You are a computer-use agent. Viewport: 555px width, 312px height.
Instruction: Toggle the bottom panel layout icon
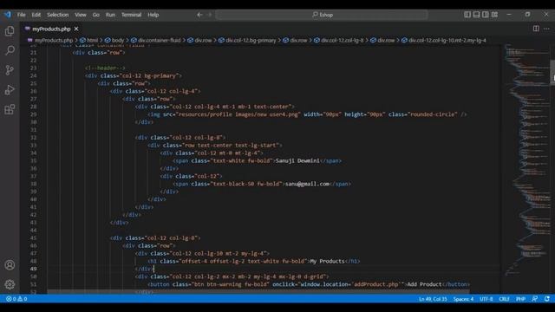point(476,15)
